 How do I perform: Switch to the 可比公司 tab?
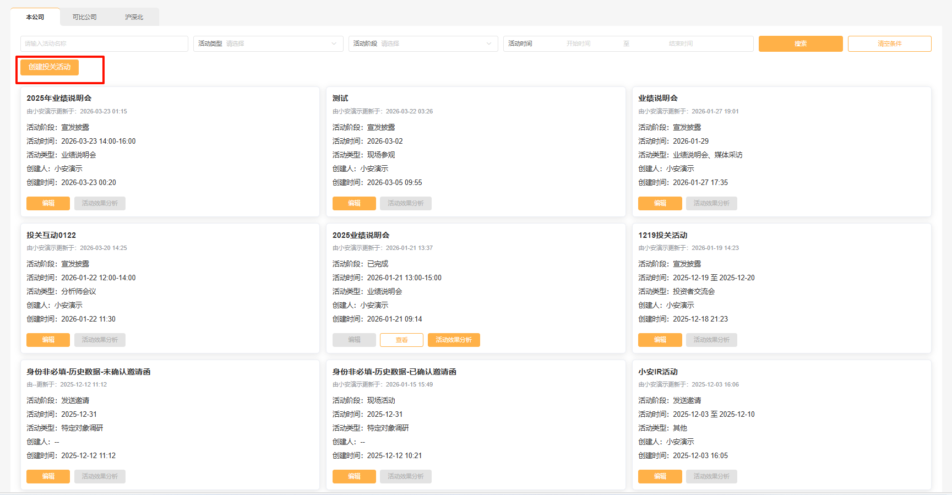click(x=84, y=17)
